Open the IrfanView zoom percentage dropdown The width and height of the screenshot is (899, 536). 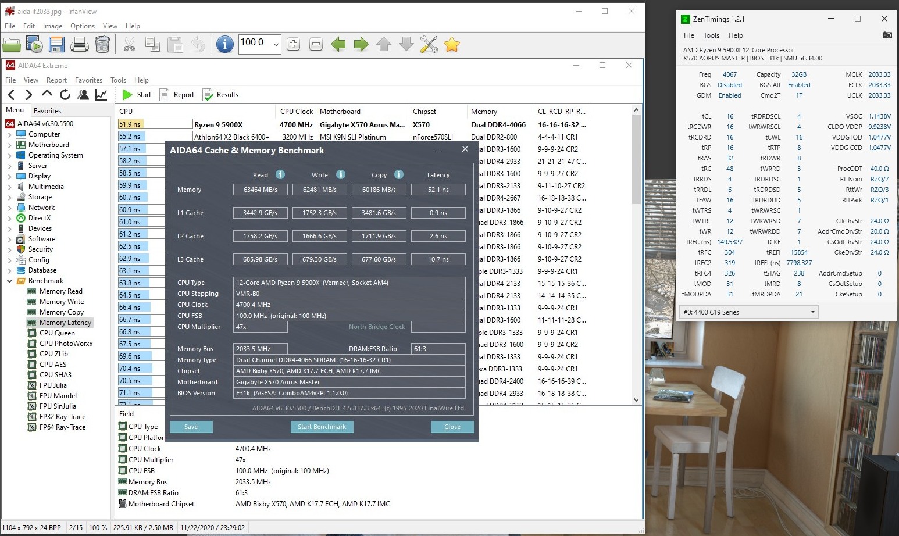pos(276,44)
